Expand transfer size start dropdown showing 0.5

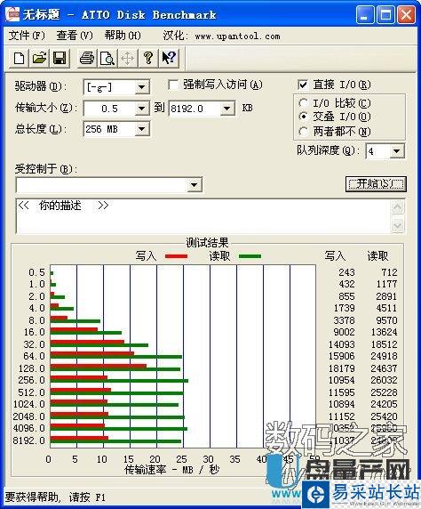point(141,108)
